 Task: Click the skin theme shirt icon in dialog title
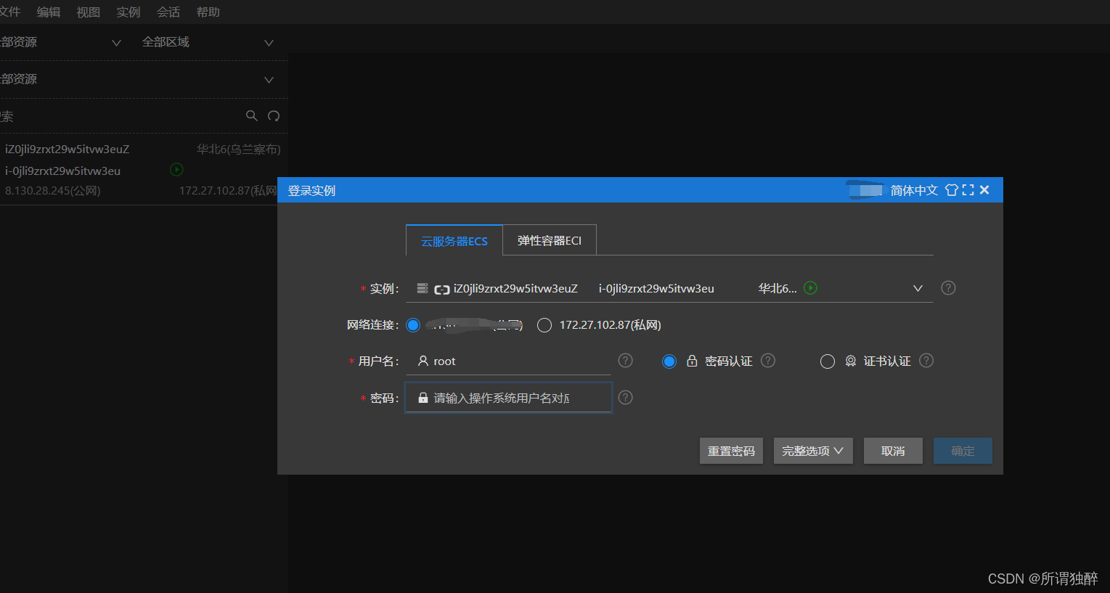(x=951, y=190)
